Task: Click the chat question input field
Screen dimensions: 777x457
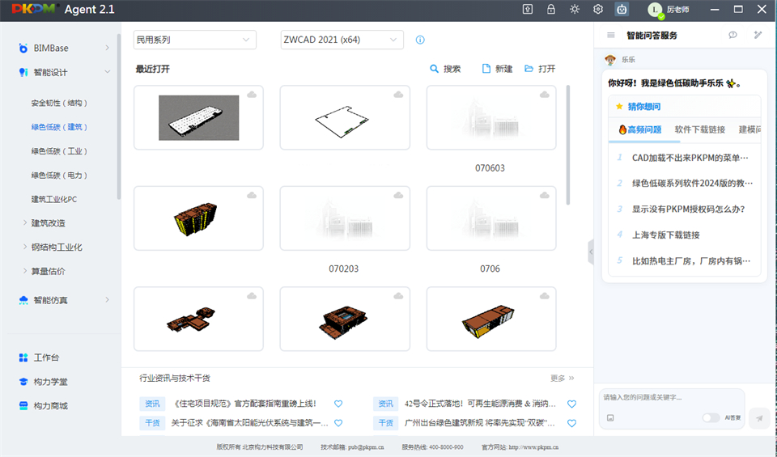Action: tap(672, 398)
